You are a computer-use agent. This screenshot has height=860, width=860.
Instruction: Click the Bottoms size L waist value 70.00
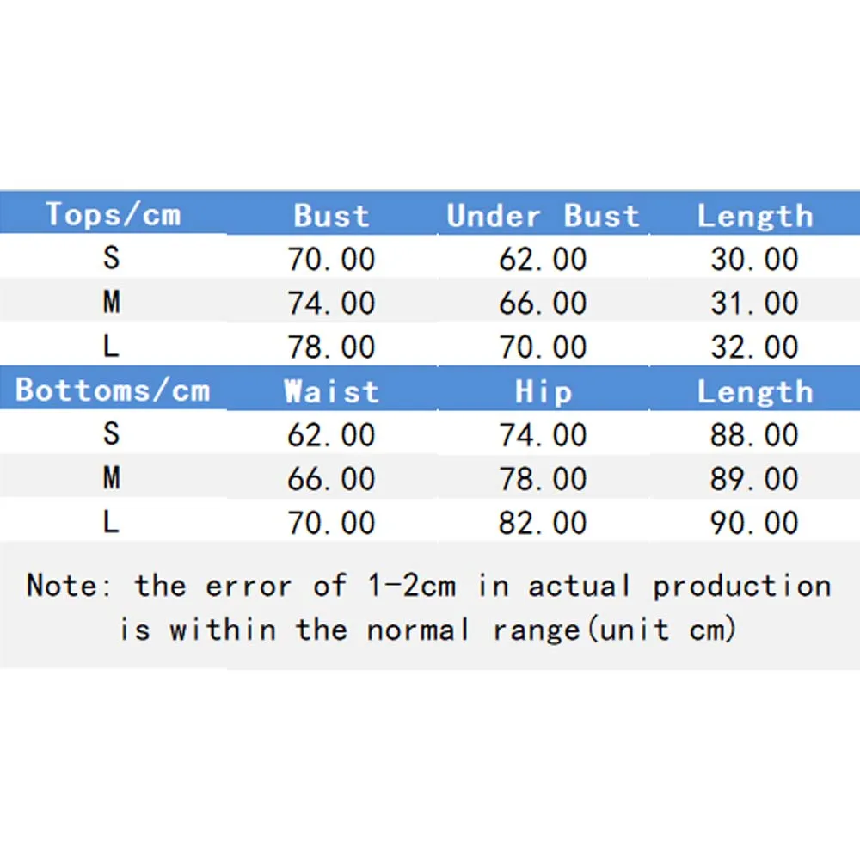[x=331, y=523]
